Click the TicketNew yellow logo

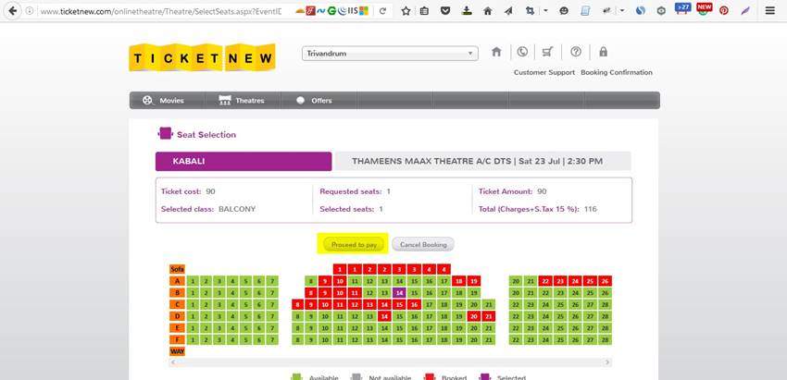(x=202, y=57)
